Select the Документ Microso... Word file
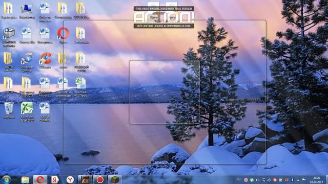The image size is (328, 184). tap(45, 87)
